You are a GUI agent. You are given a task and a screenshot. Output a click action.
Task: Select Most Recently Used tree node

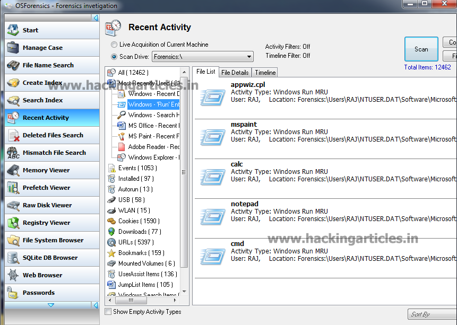point(143,83)
